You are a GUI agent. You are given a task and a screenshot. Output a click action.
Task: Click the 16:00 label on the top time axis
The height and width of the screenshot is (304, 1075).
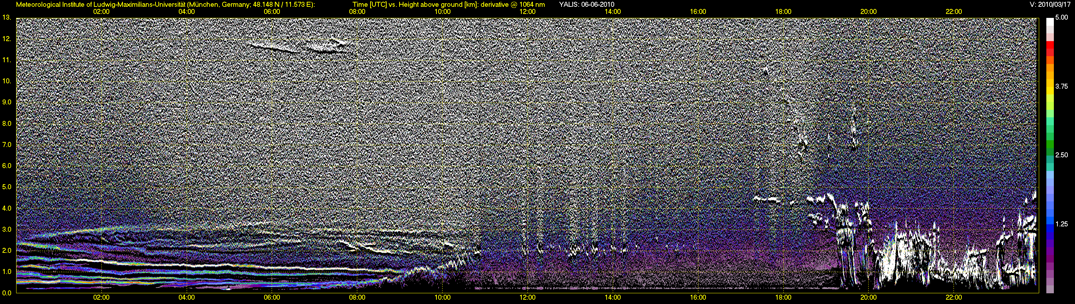[698, 12]
